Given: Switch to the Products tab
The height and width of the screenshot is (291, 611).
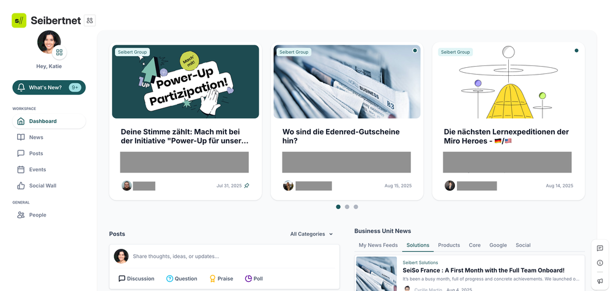Looking at the screenshot, I should (x=449, y=245).
